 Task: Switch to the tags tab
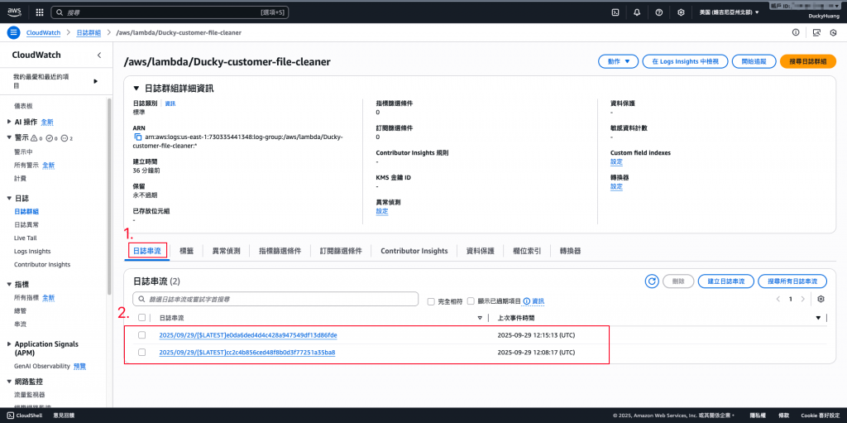coord(186,251)
